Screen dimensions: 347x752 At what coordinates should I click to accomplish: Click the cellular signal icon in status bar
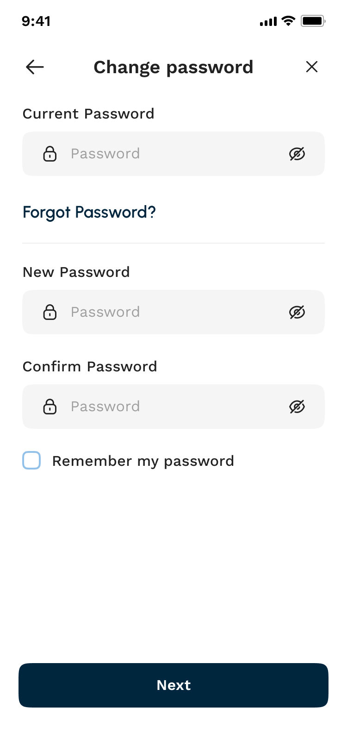(x=268, y=21)
